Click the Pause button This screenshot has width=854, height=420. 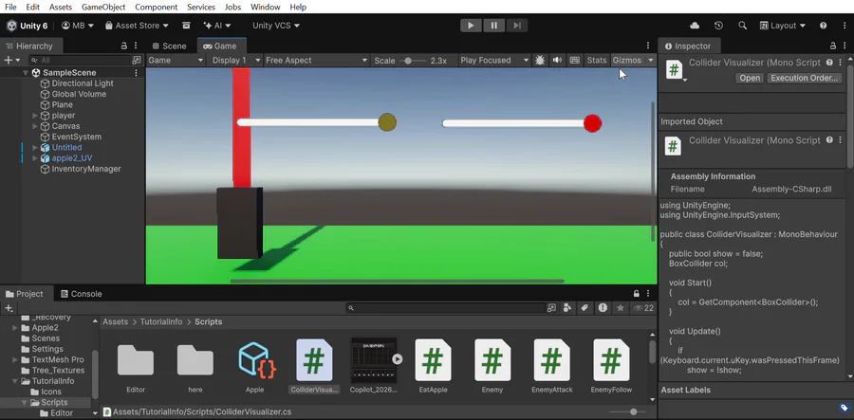click(494, 26)
